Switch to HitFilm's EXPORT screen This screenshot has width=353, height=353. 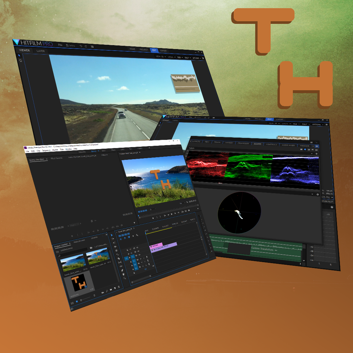click(x=163, y=50)
